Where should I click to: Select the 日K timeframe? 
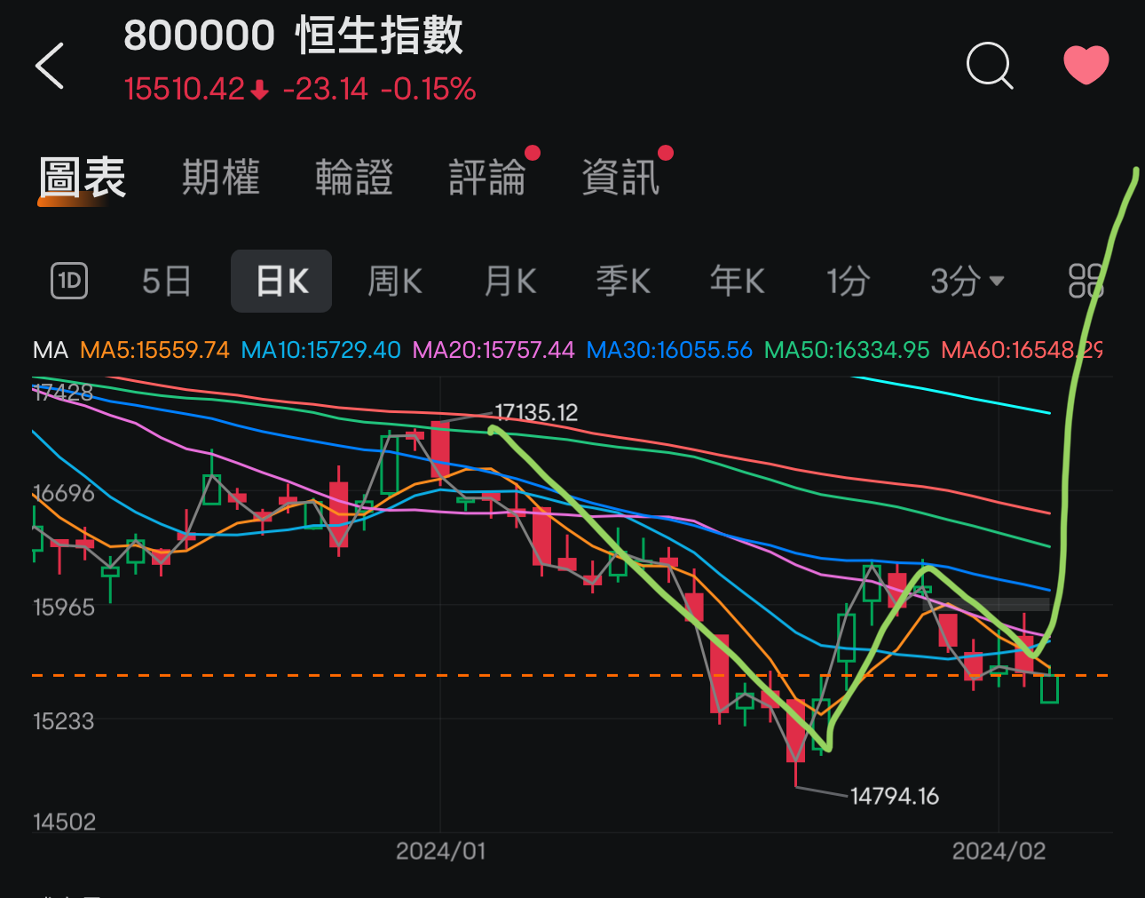pos(281,282)
